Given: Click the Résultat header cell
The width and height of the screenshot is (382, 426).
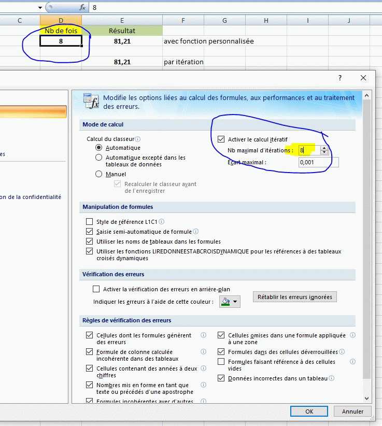Looking at the screenshot, I should click(122, 31).
